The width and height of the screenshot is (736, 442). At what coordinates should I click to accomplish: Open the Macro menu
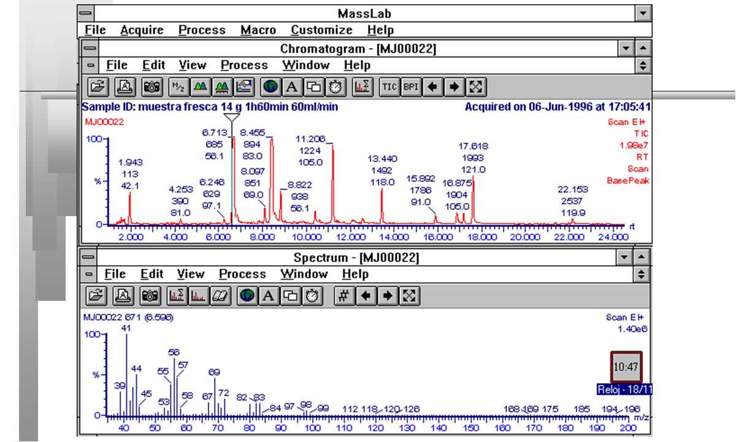pos(258,30)
